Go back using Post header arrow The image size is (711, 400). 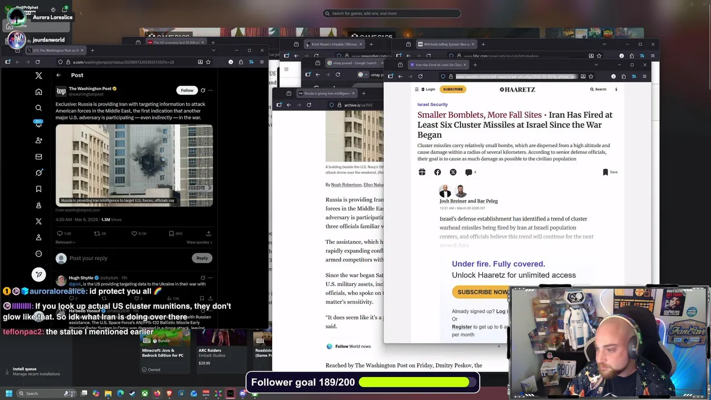(x=58, y=75)
